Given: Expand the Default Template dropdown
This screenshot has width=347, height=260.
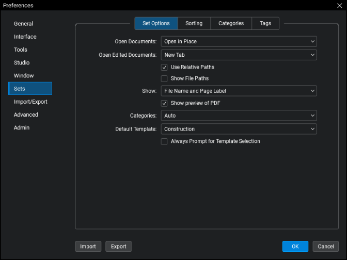Looking at the screenshot, I should click(x=239, y=129).
